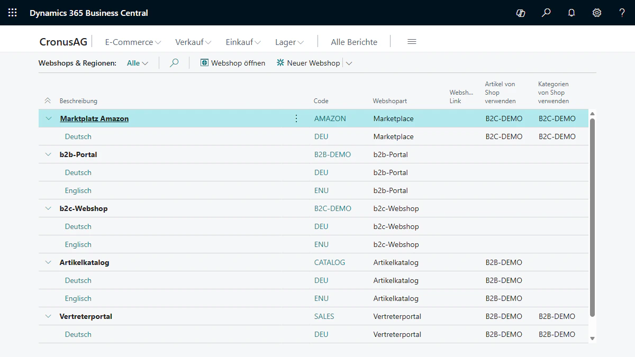Click the vertical scrollbar thumb

coord(592,217)
